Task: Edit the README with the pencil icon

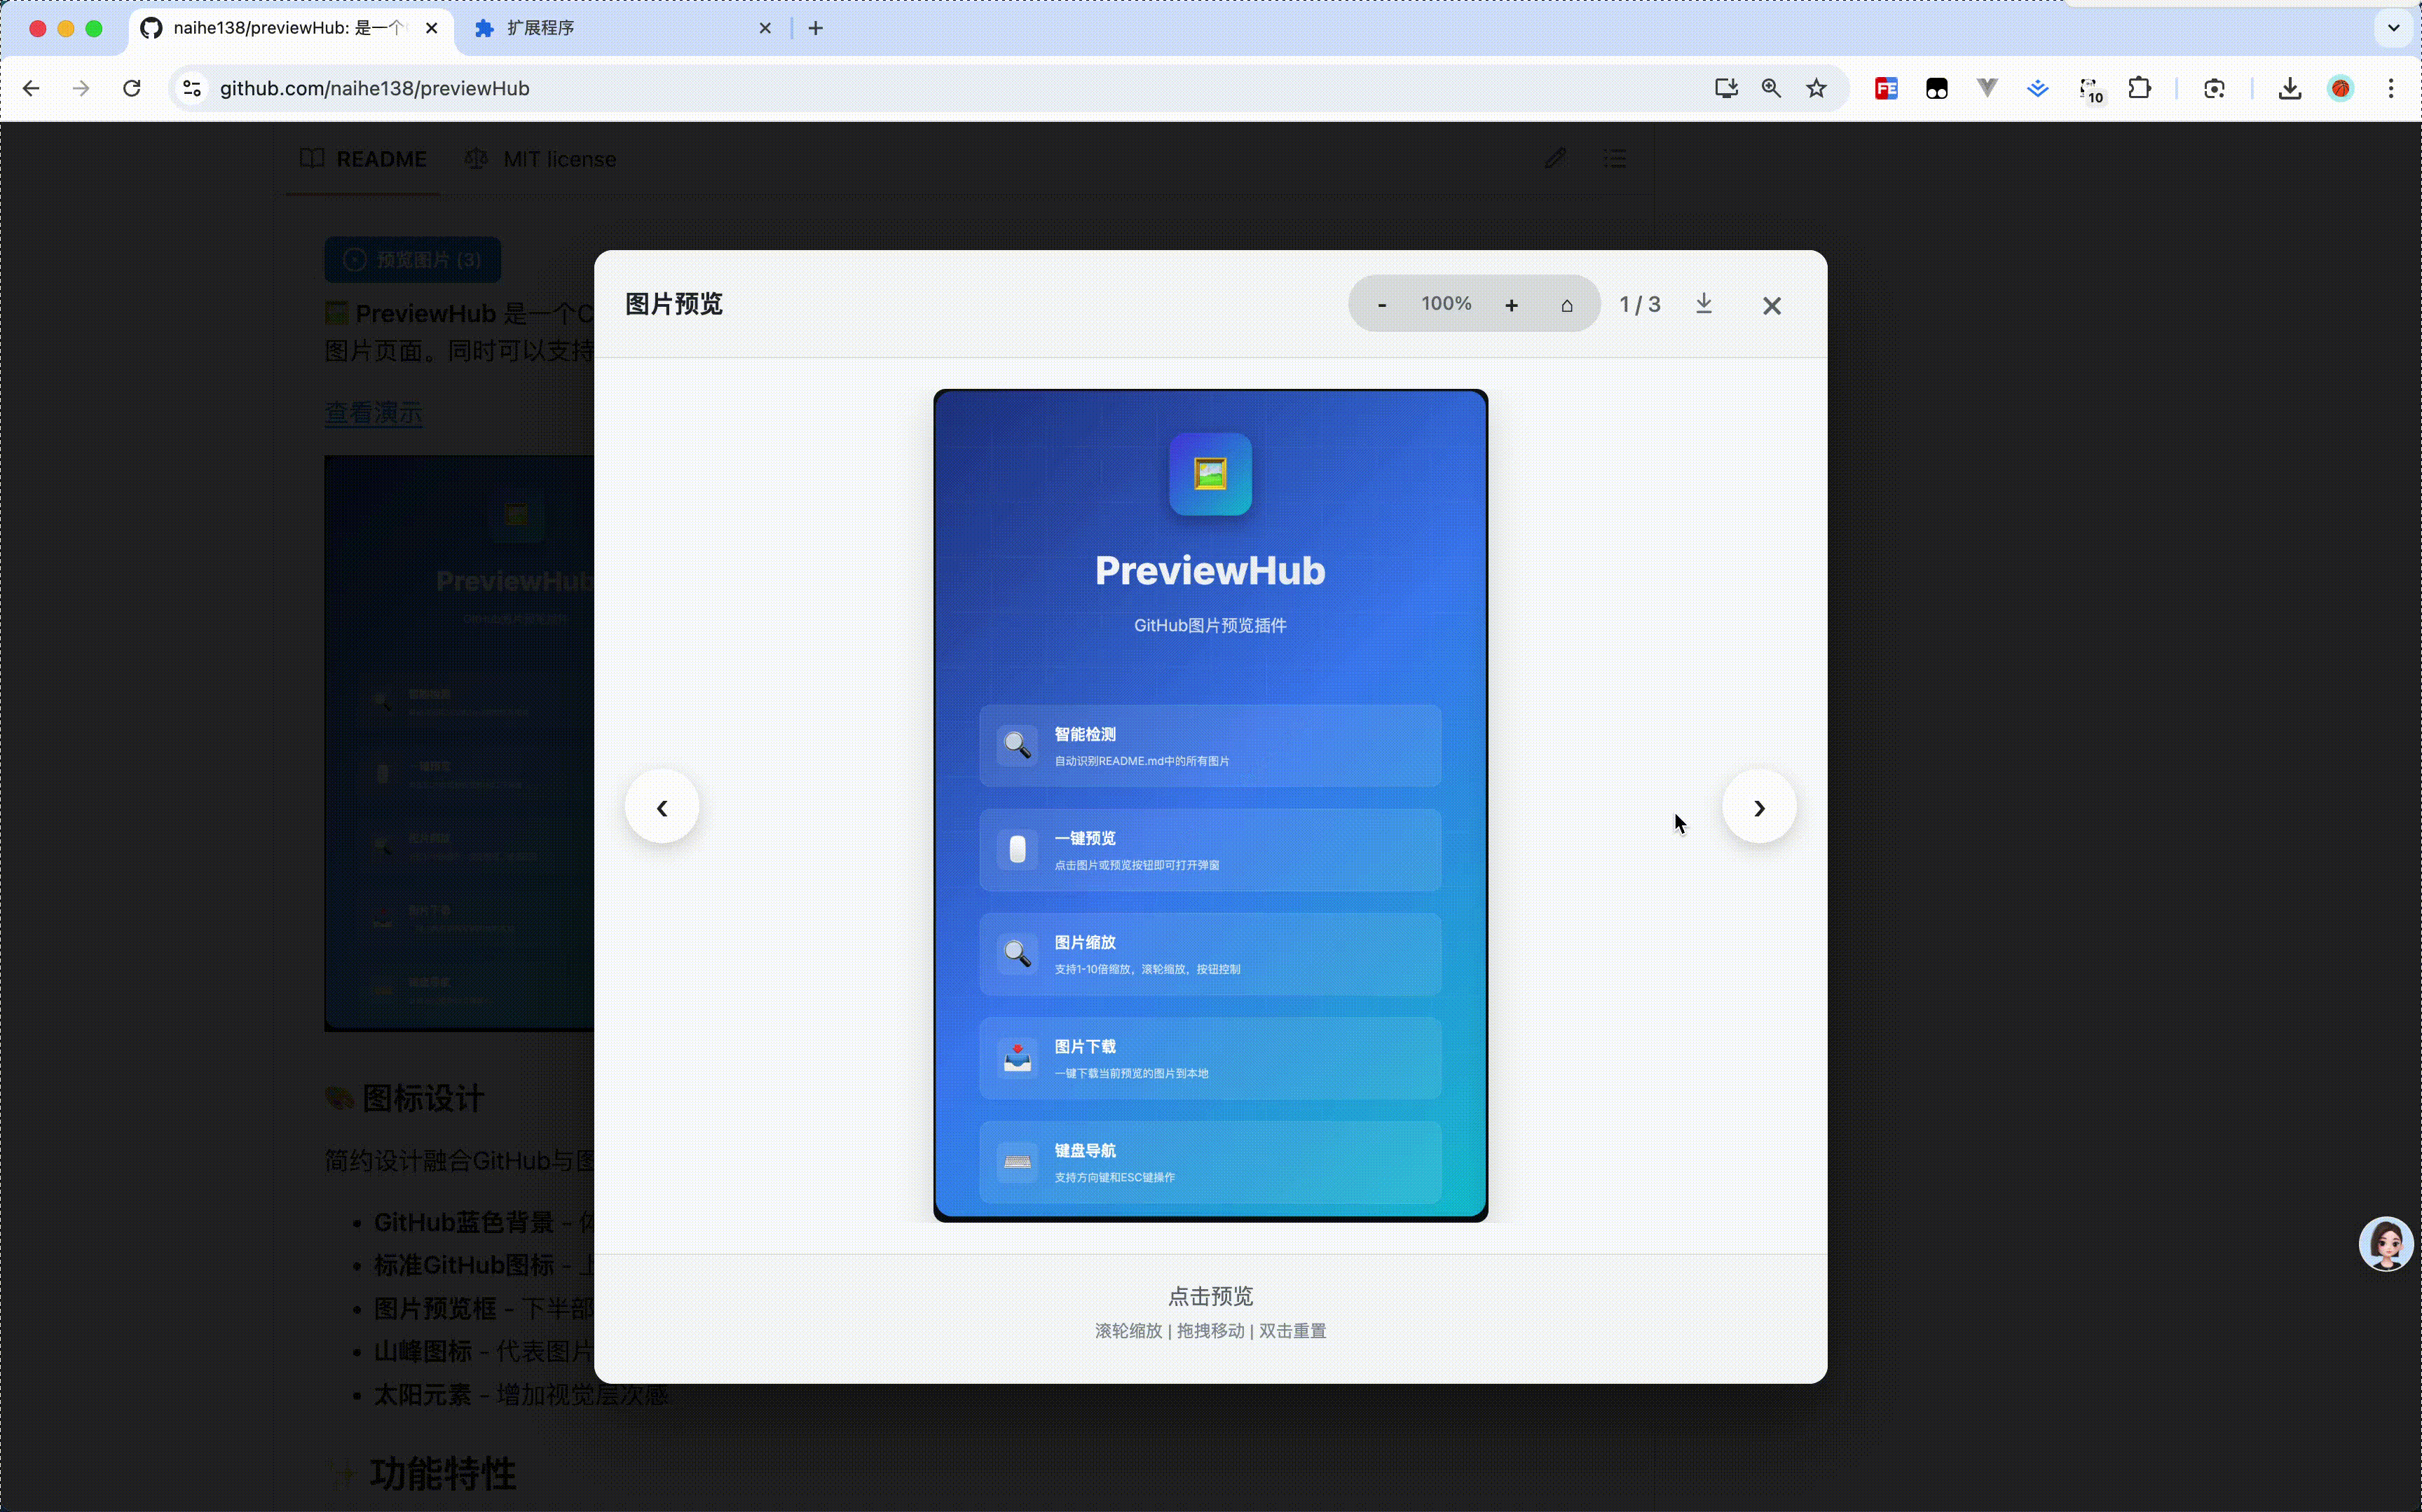Action: point(1555,158)
